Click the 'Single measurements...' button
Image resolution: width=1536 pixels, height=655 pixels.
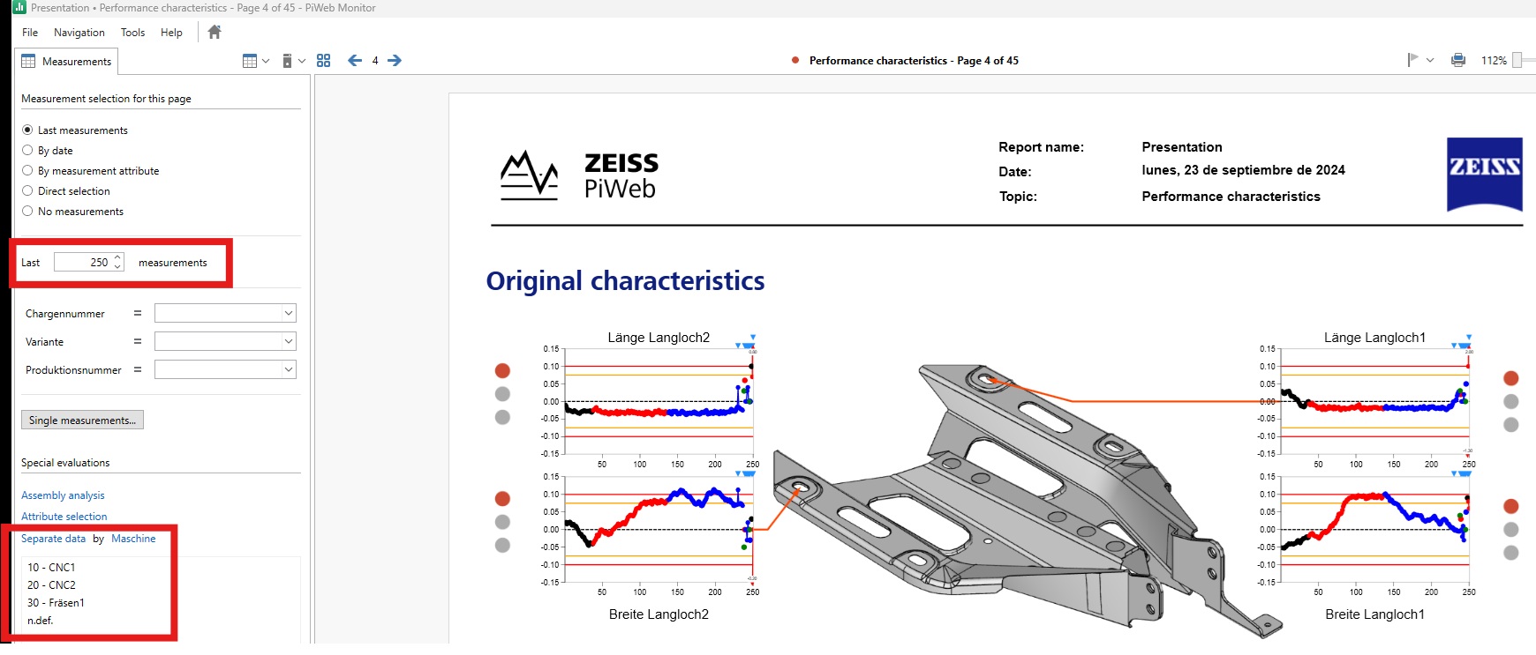click(x=82, y=421)
